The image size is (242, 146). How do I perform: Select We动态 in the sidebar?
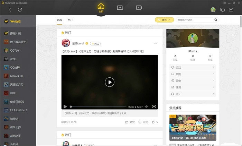pos(18,22)
